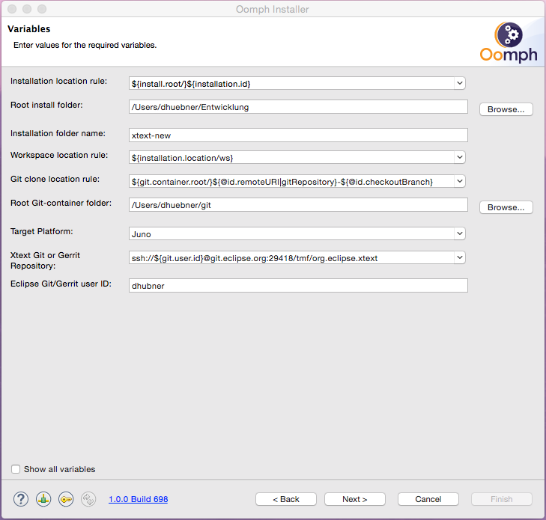
Task: Click the Eclipse Git/Gerrit user ID label
Action: [61, 284]
